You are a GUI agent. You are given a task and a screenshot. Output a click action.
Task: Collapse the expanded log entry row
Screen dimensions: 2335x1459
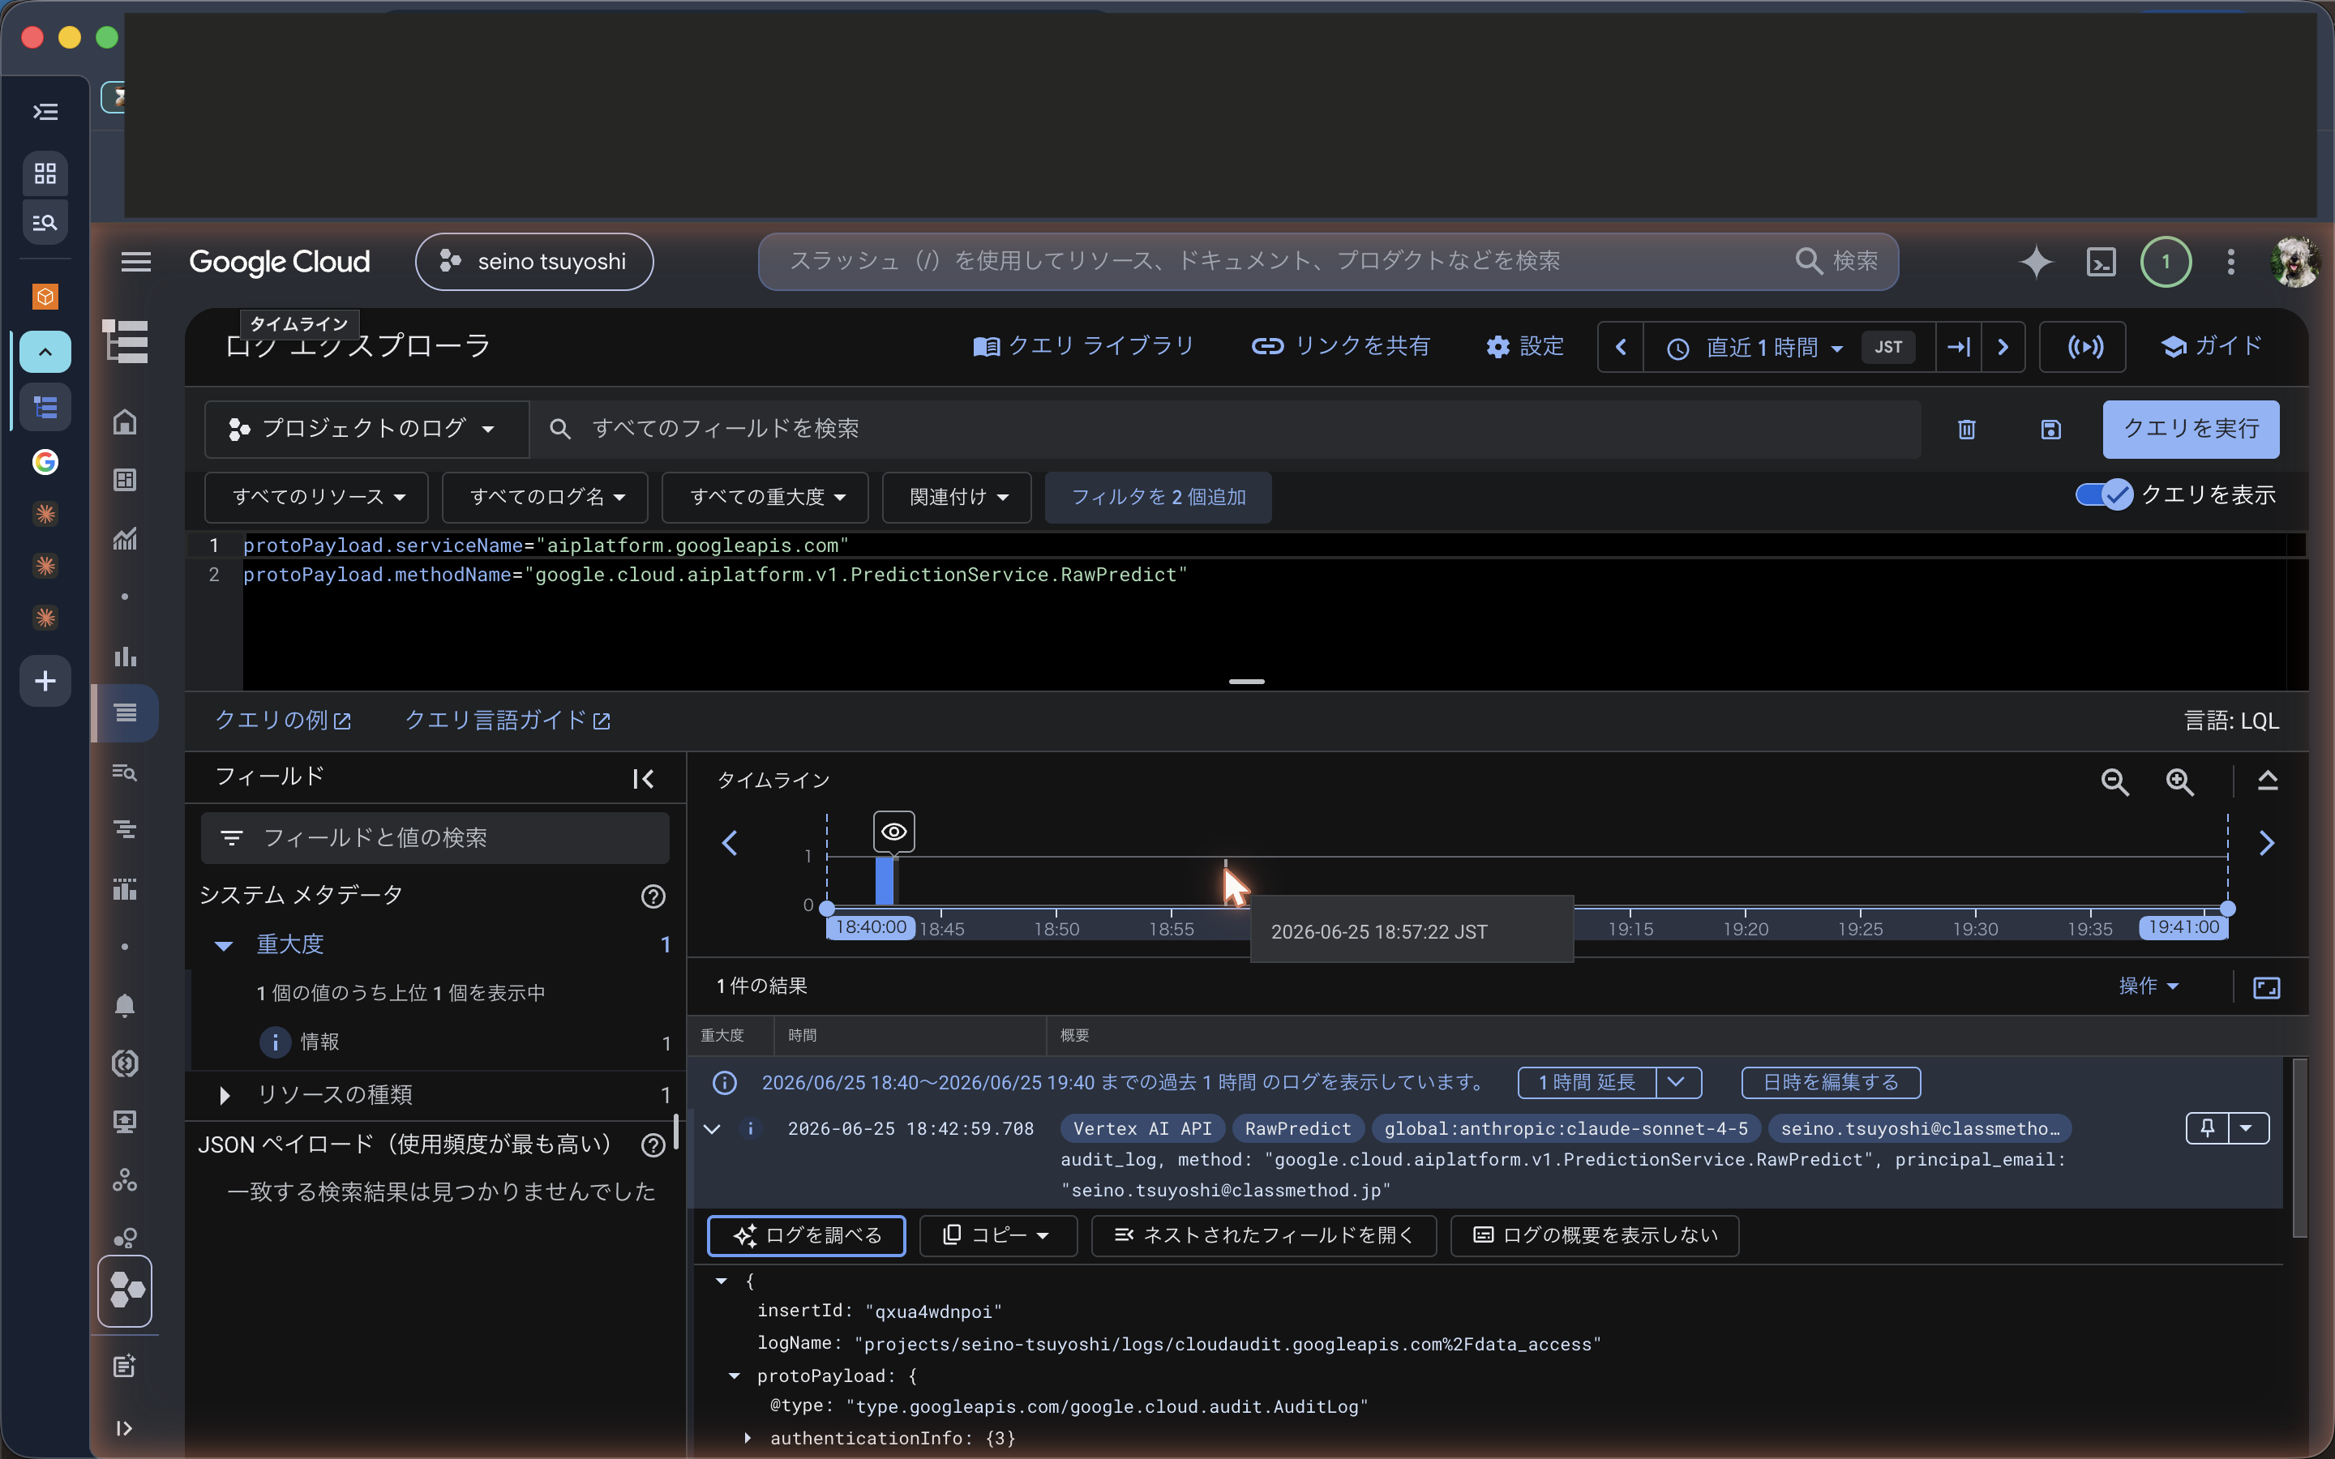712,1128
